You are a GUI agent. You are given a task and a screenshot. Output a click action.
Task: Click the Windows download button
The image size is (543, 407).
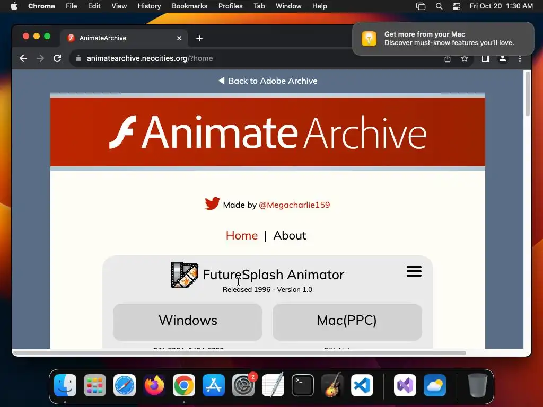[x=188, y=322]
